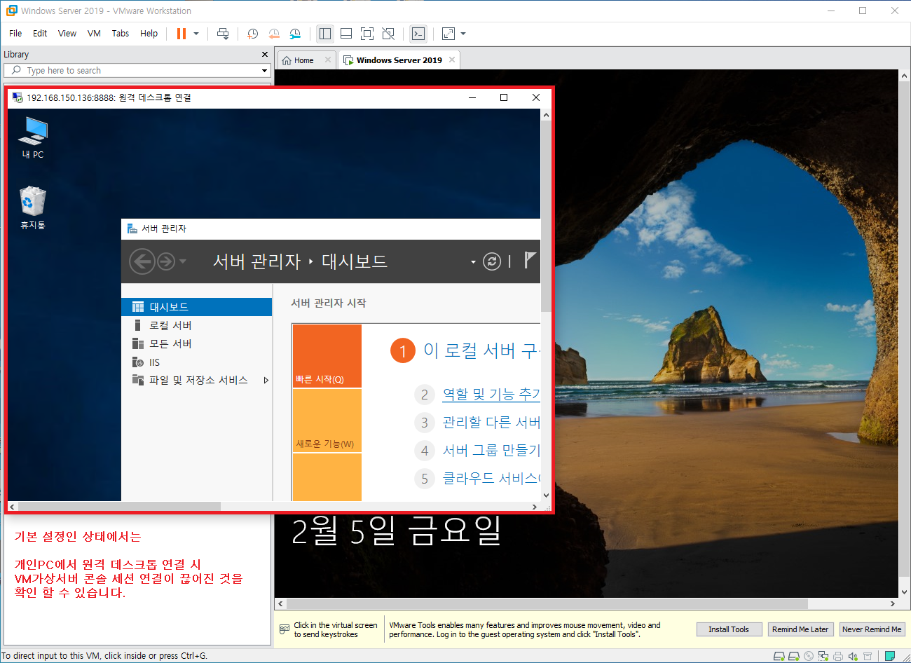Toggle thumbnail bar view icon
The width and height of the screenshot is (911, 663).
pos(346,34)
